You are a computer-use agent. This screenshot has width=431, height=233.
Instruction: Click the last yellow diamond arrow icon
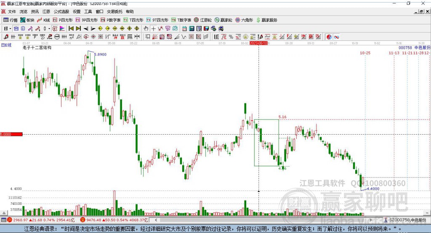click(x=137, y=29)
